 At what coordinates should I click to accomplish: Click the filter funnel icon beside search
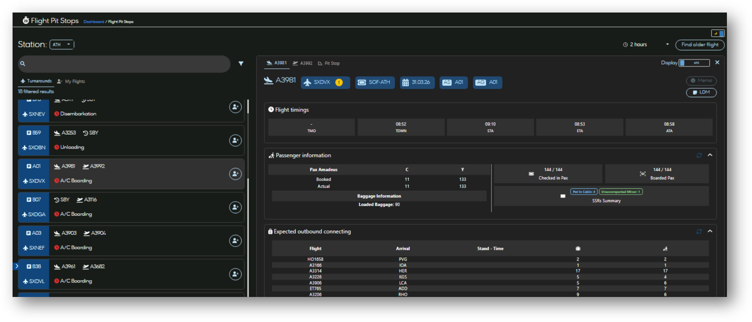241,64
